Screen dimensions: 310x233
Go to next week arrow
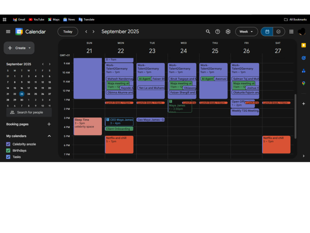[x=94, y=31]
